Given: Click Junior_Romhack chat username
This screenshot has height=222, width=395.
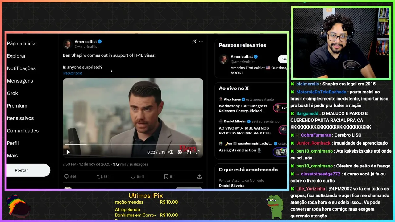Looking at the screenshot, I should (313, 143).
